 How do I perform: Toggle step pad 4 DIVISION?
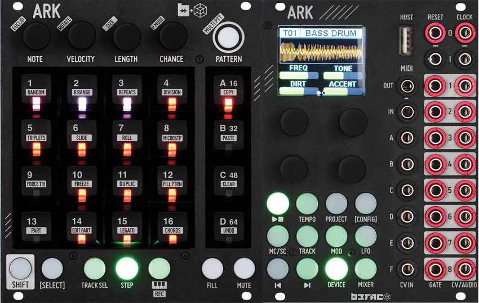pos(172,93)
